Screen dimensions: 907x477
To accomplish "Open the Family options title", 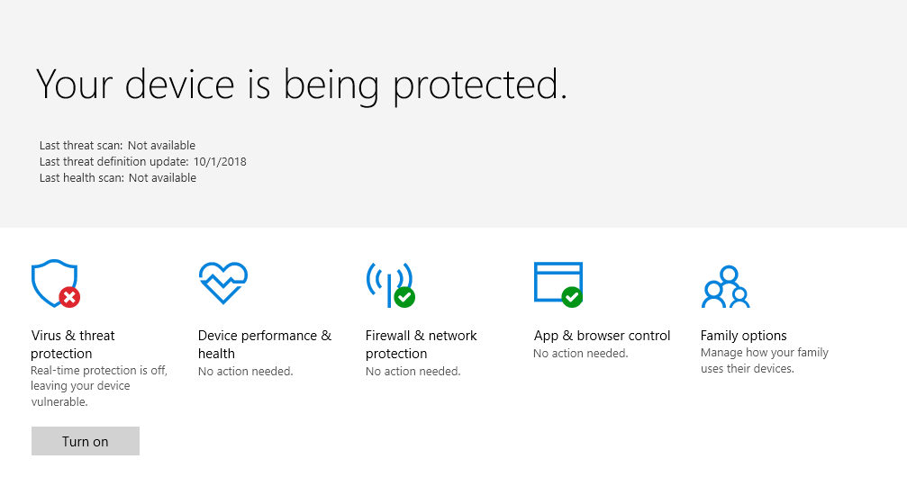I will tap(743, 336).
